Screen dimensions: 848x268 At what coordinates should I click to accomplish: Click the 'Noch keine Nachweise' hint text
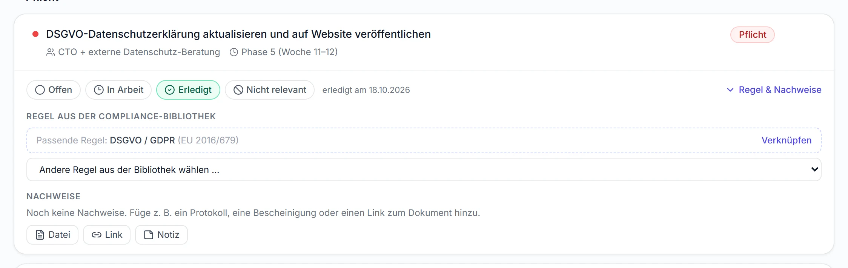coord(253,213)
